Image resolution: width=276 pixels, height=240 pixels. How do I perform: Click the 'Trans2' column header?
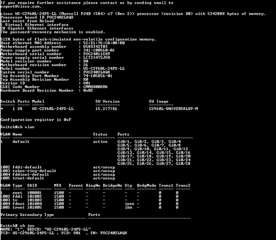tap(183, 186)
